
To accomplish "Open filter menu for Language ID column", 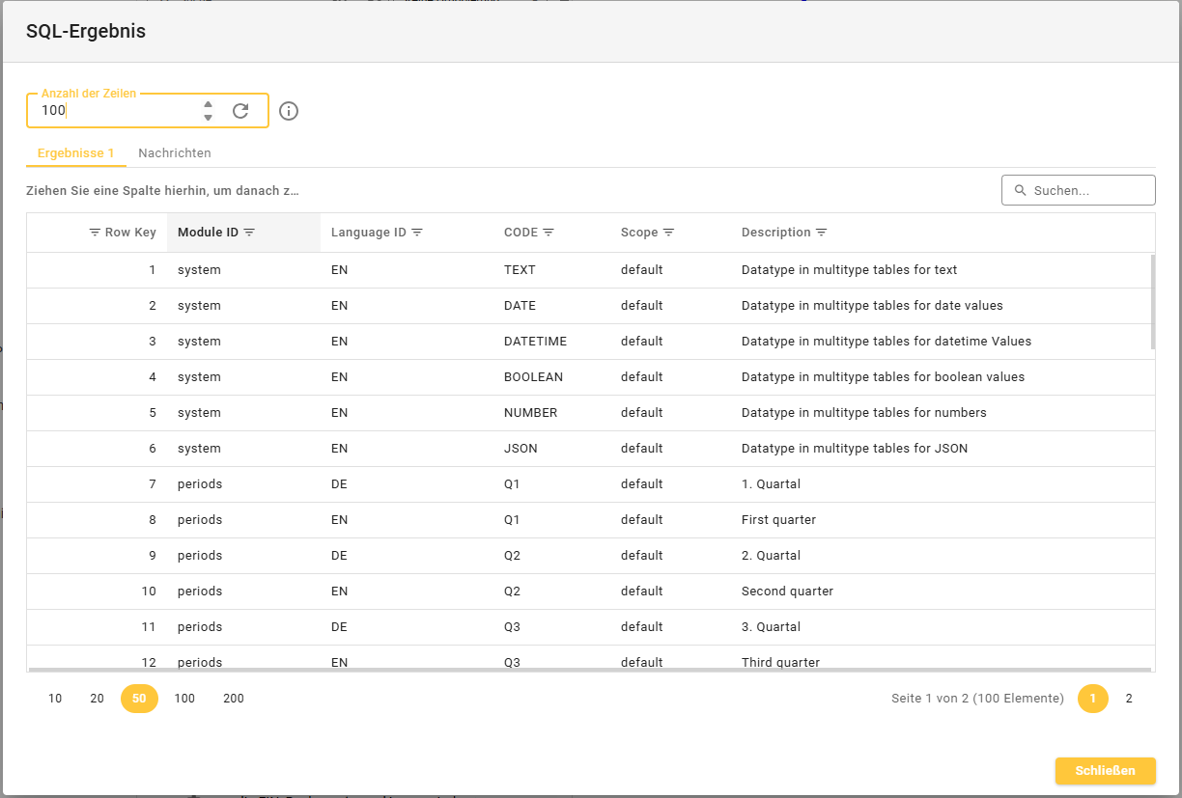I will point(417,233).
